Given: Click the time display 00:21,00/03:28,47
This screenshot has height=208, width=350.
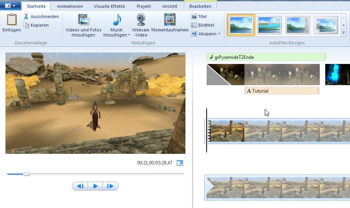Looking at the screenshot, I should click(155, 163).
